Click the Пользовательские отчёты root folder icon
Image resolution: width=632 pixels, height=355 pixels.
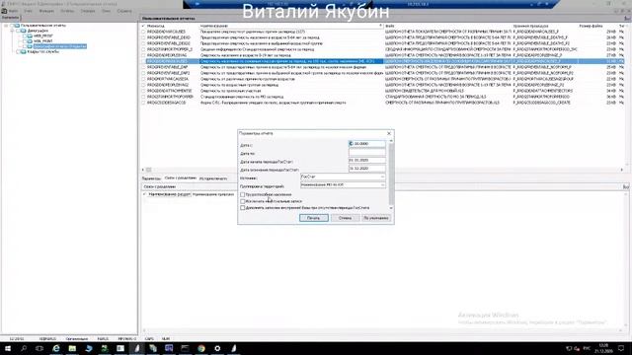[18, 26]
